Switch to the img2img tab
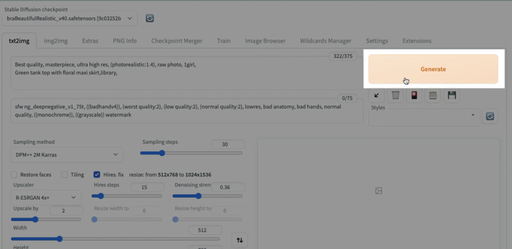This screenshot has height=249, width=512. (56, 41)
